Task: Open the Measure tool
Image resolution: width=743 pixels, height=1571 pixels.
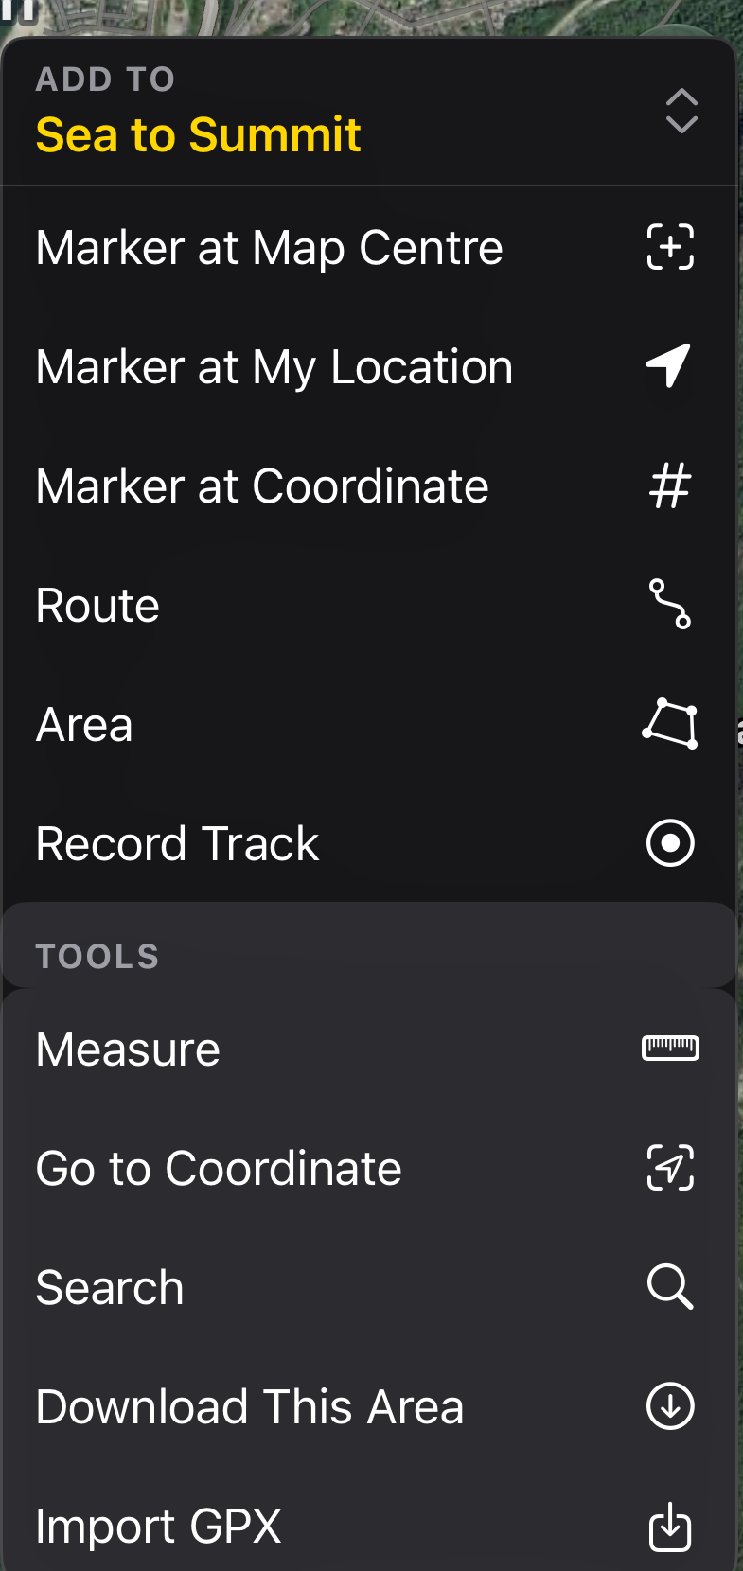Action: click(369, 1050)
